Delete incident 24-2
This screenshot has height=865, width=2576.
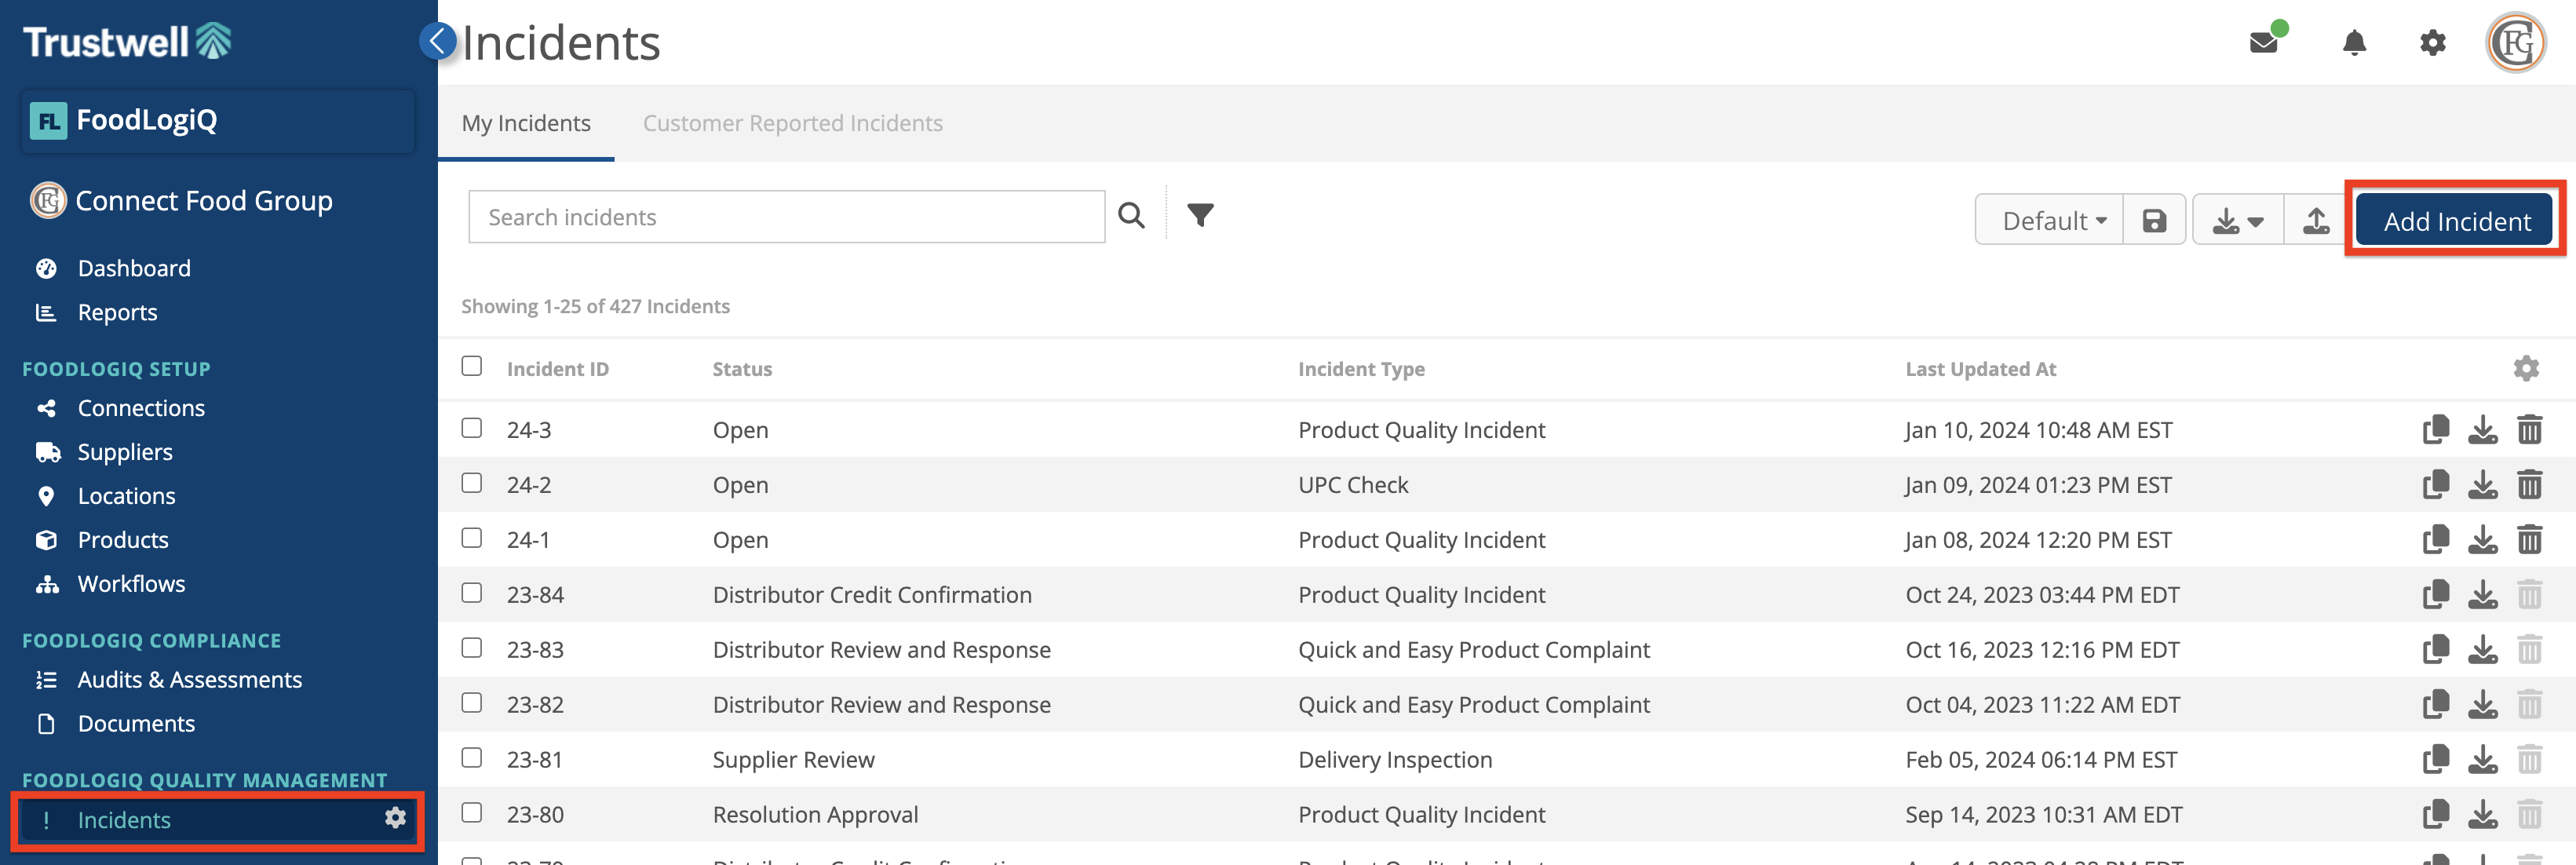pos(2529,484)
